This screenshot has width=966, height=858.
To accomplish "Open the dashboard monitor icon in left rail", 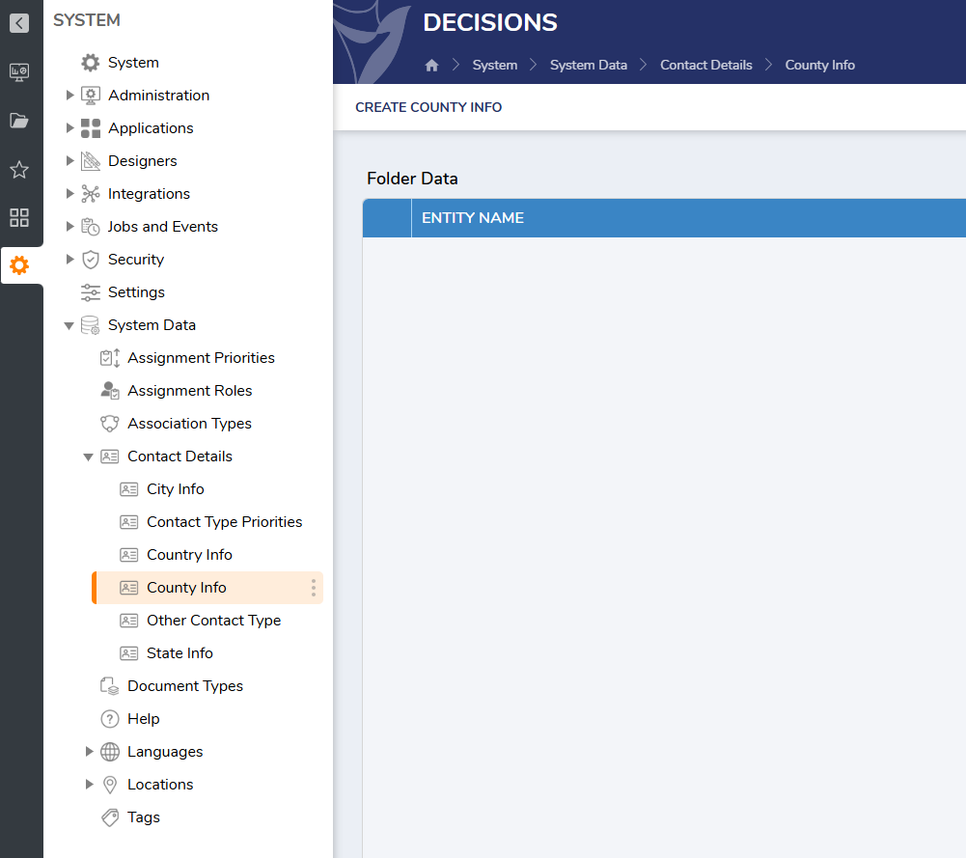I will 19,71.
